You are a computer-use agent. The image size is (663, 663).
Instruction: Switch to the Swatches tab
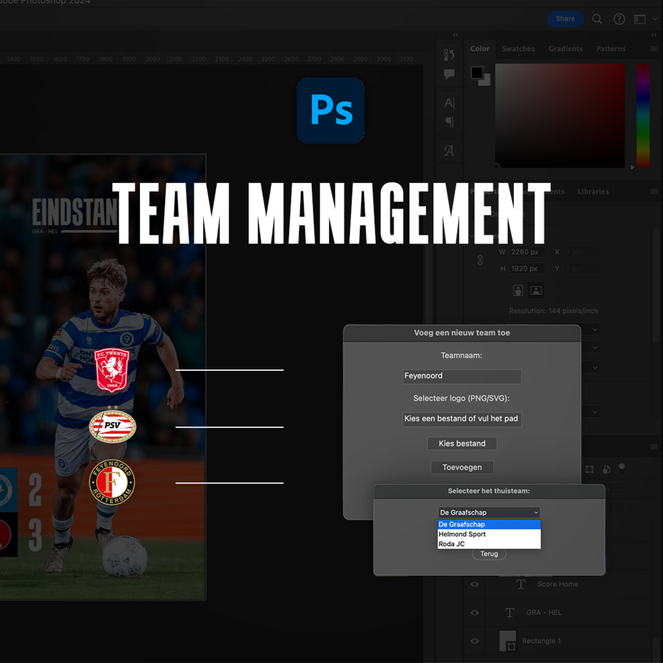coord(519,48)
